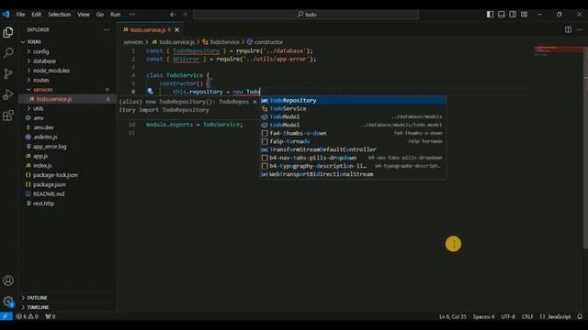This screenshot has width=588, height=330.
Task: Open the remote window status icon
Action: 6,316
